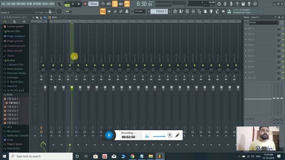This screenshot has height=160, width=285.
Task: Toggle Slot 5 enable LED in mixer
Action: point(283,51)
